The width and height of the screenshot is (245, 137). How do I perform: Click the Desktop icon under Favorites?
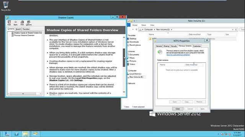click(x=128, y=39)
